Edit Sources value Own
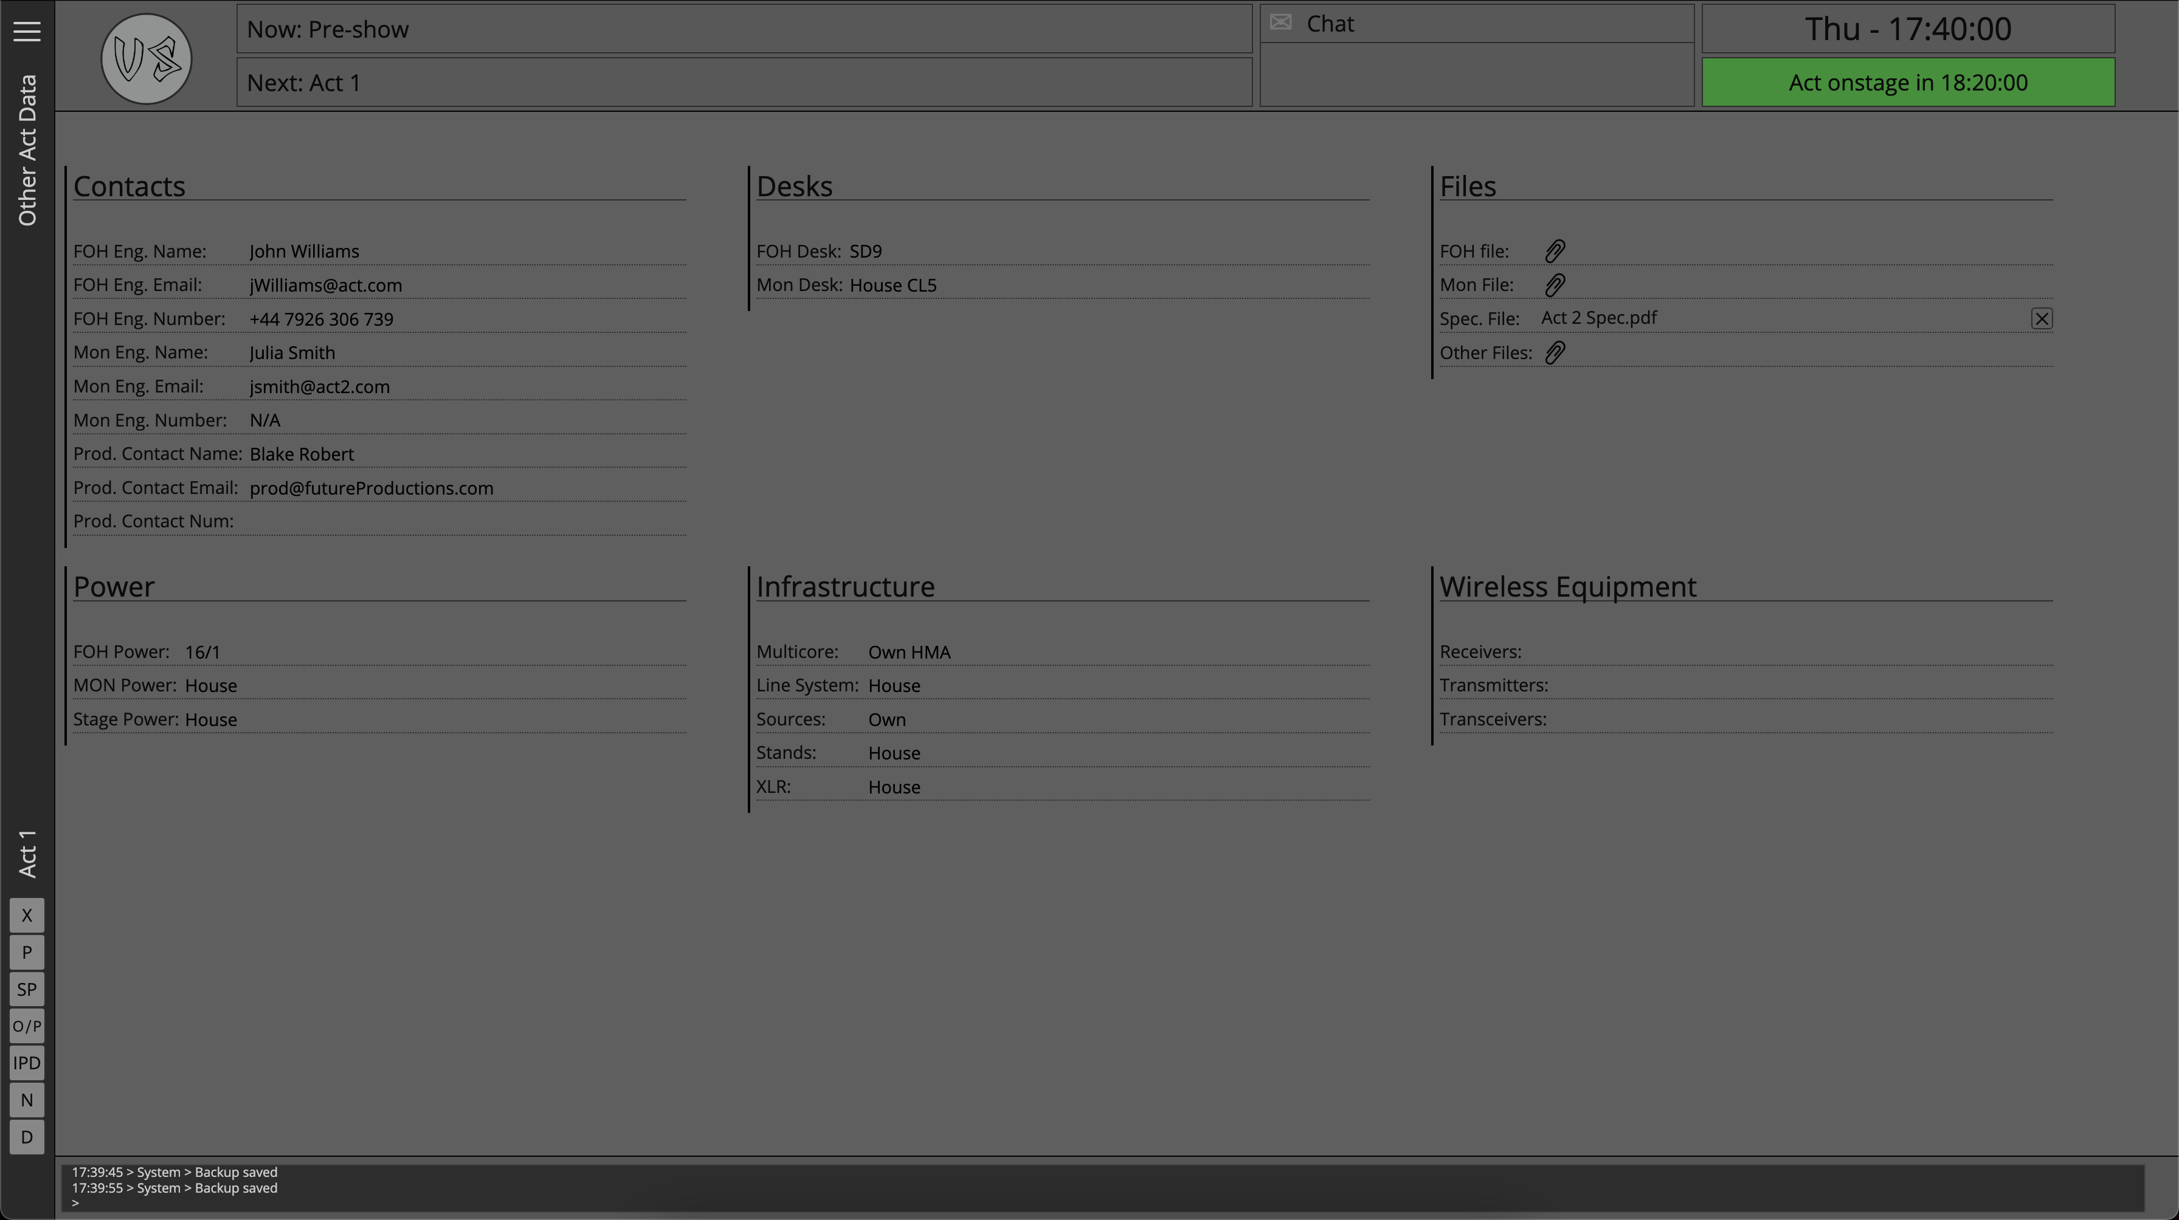Viewport: 2179px width, 1220px height. click(886, 719)
